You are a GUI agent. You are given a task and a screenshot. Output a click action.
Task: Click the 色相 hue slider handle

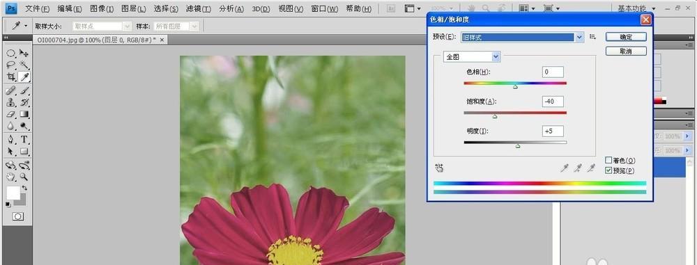click(x=515, y=87)
